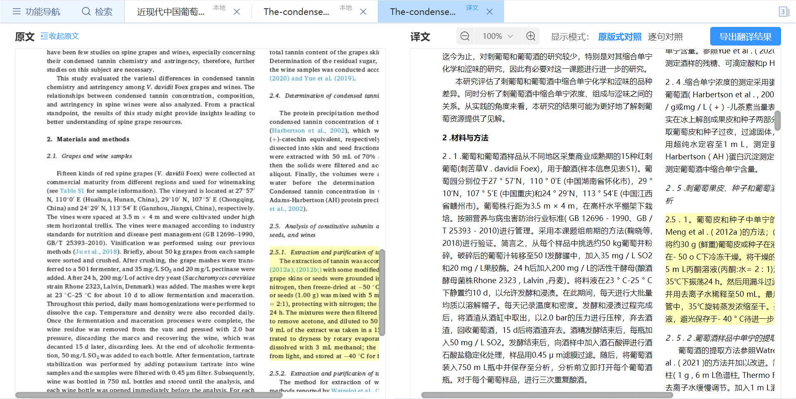This screenshot has width=796, height=399.
Task: Click the 检索 search icon
Action: point(86,11)
